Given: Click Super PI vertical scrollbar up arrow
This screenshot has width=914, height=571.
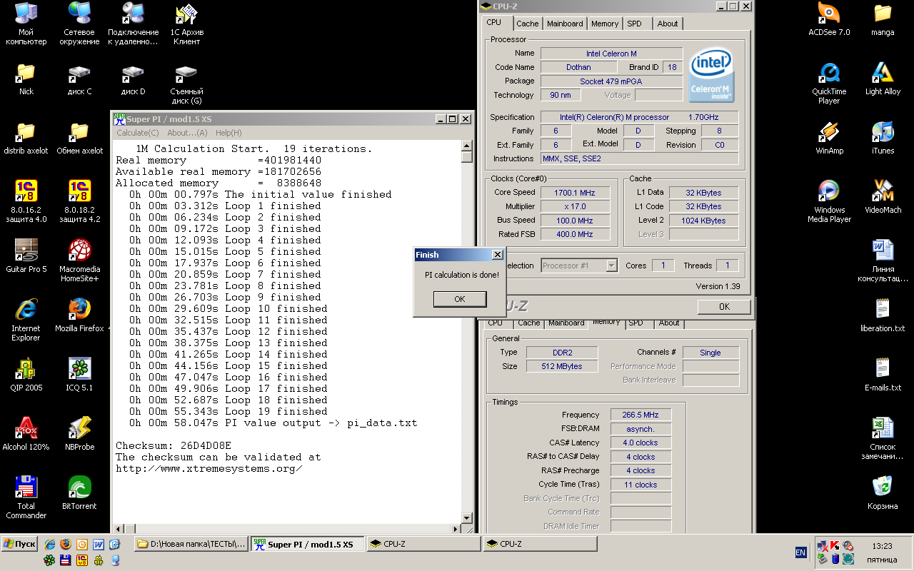Looking at the screenshot, I should (467, 145).
